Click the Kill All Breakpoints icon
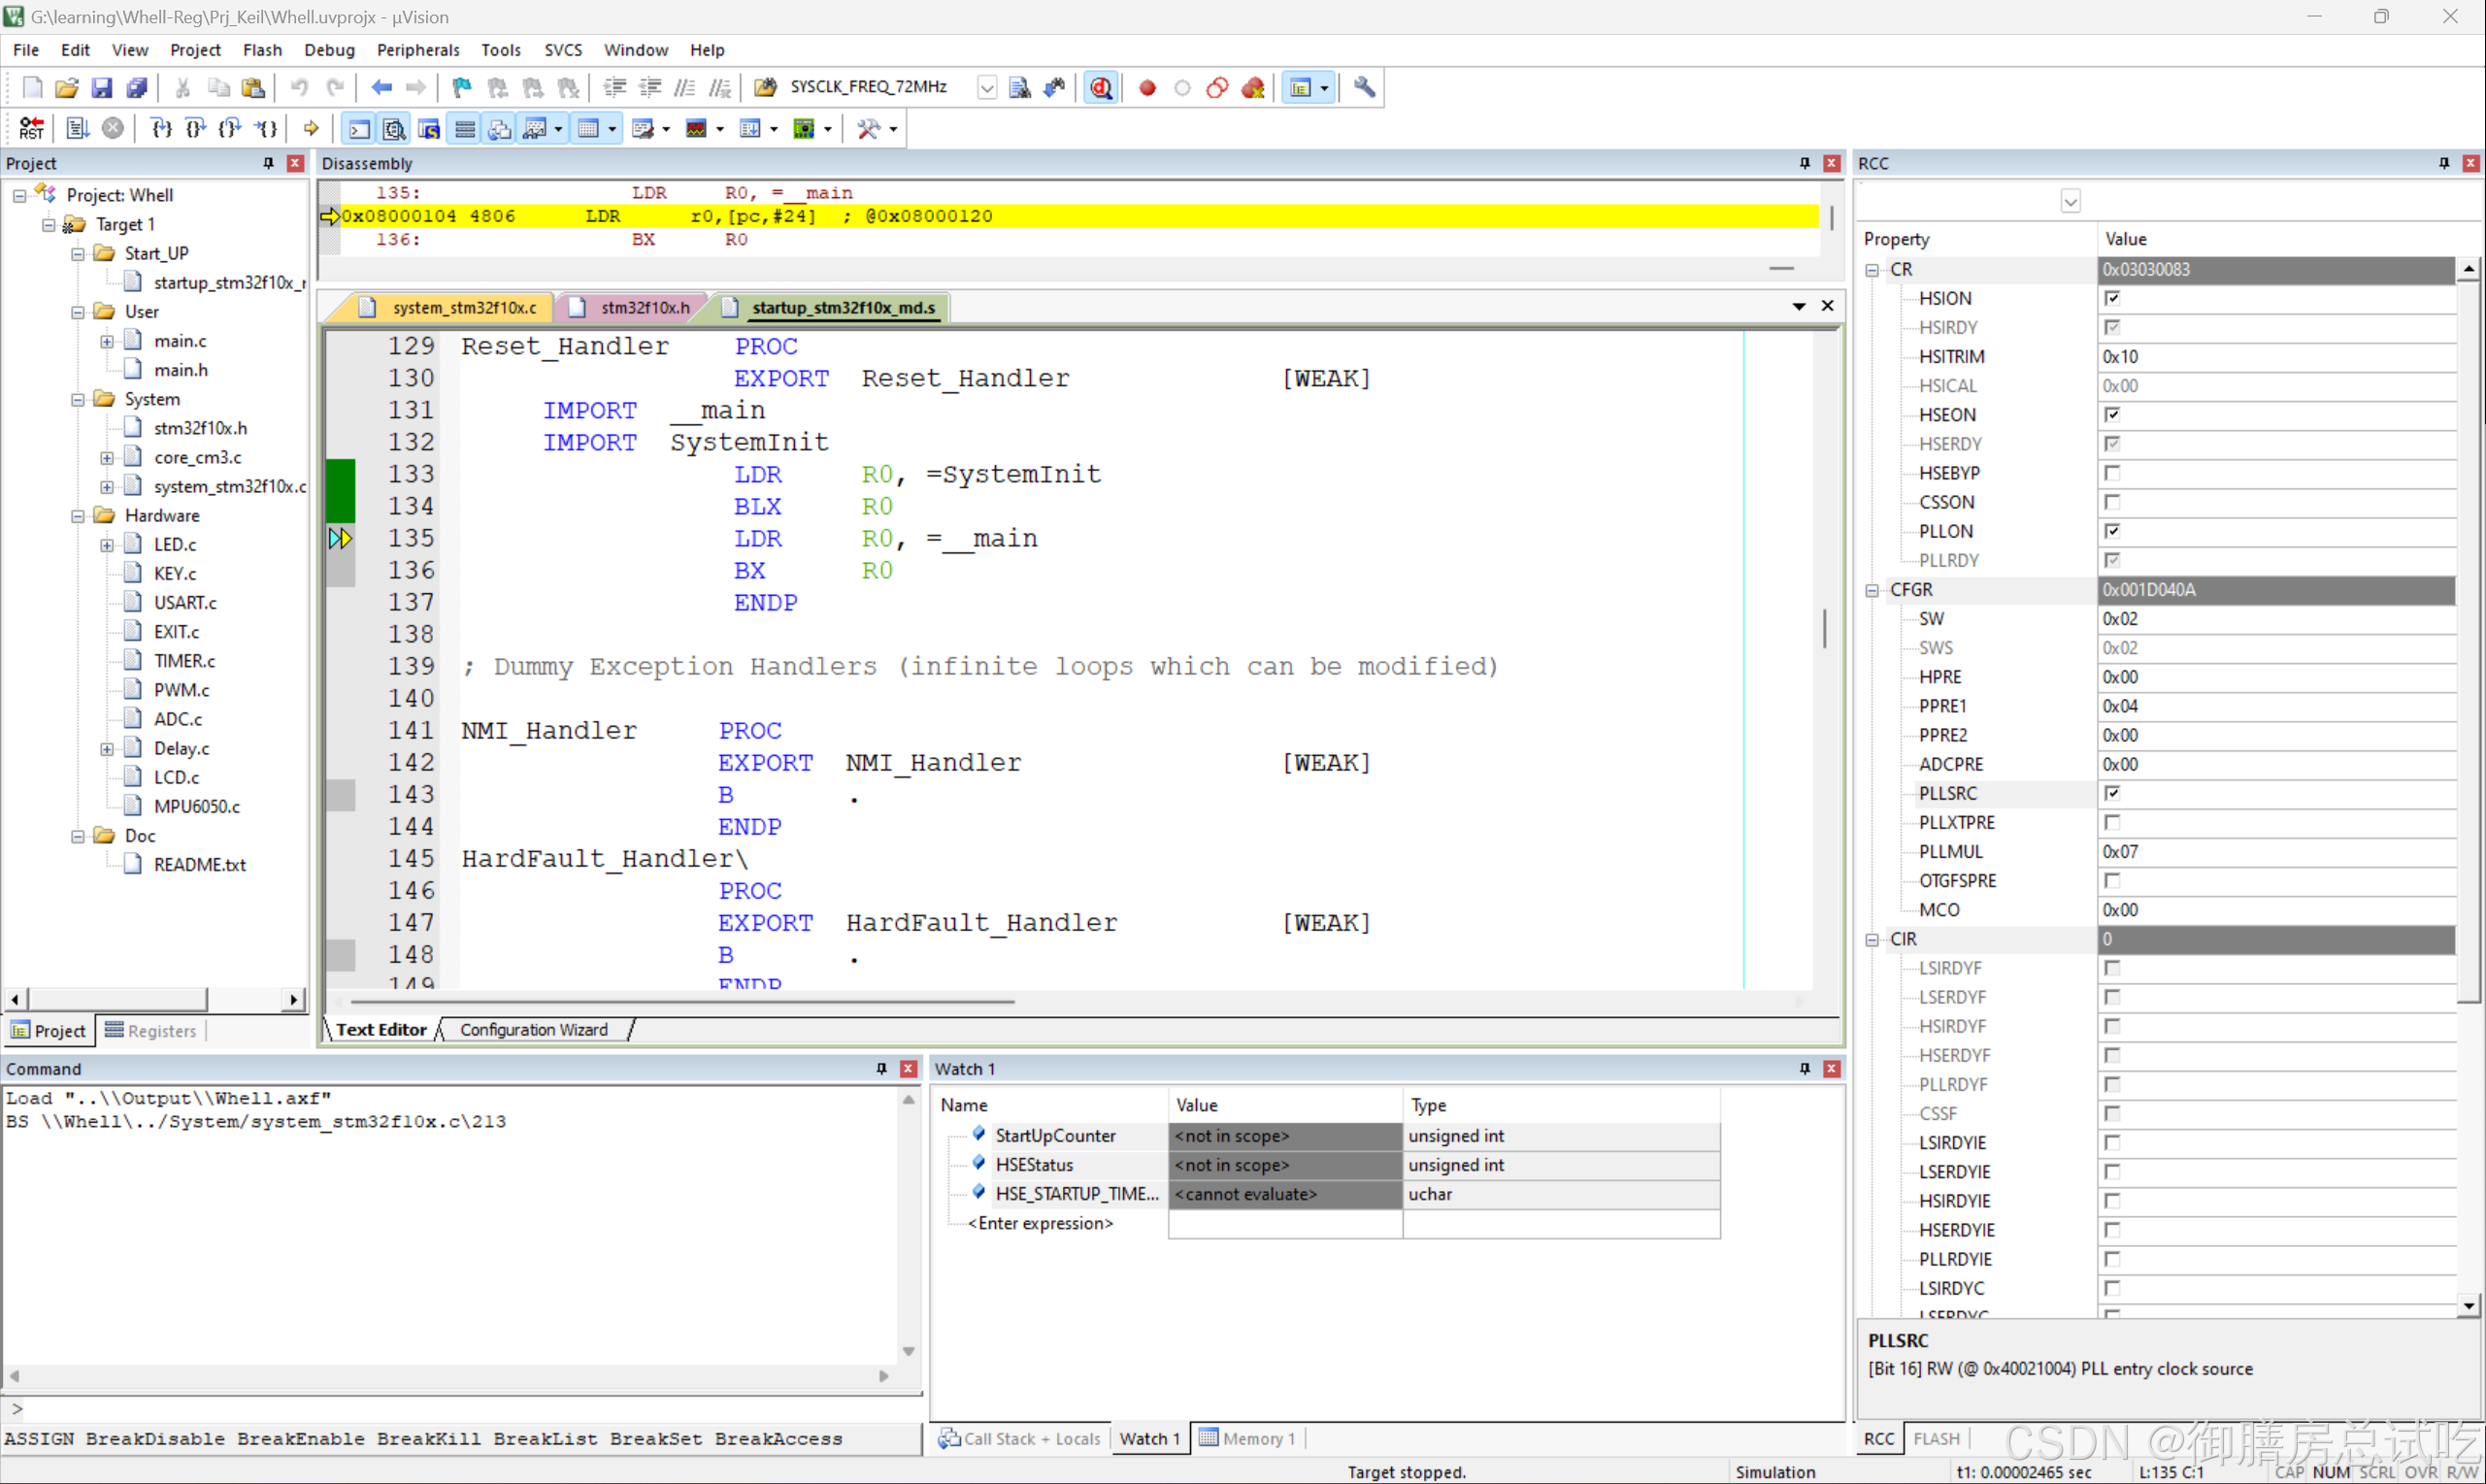Viewport: 2486px width, 1484px height. click(1252, 88)
